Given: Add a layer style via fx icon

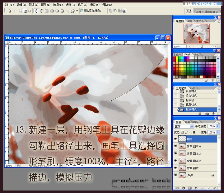Looking at the screenshot, I should coord(184,188).
